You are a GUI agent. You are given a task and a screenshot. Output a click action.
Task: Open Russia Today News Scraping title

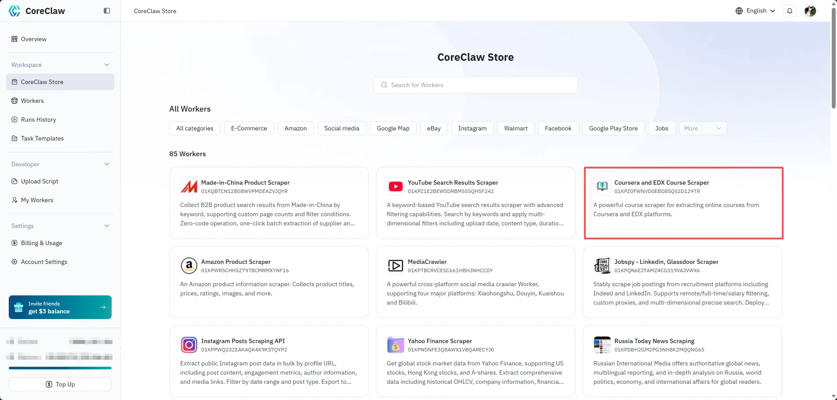(654, 341)
